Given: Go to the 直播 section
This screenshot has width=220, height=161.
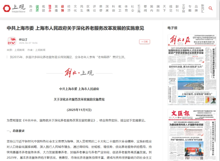Looking at the screenshot, I should click(56, 9).
